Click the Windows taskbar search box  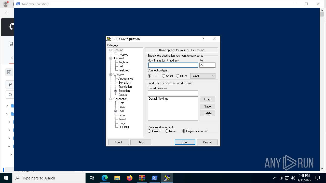click(49, 178)
